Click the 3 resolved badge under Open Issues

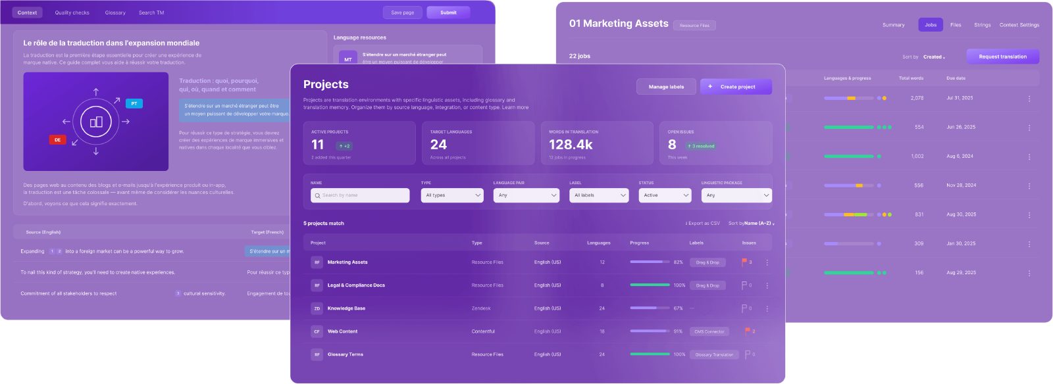tap(701, 146)
